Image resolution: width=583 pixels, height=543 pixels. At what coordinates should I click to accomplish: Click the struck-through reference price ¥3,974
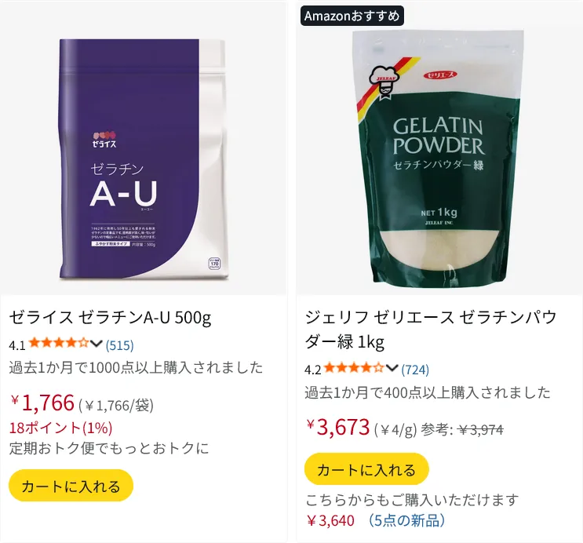tap(481, 430)
